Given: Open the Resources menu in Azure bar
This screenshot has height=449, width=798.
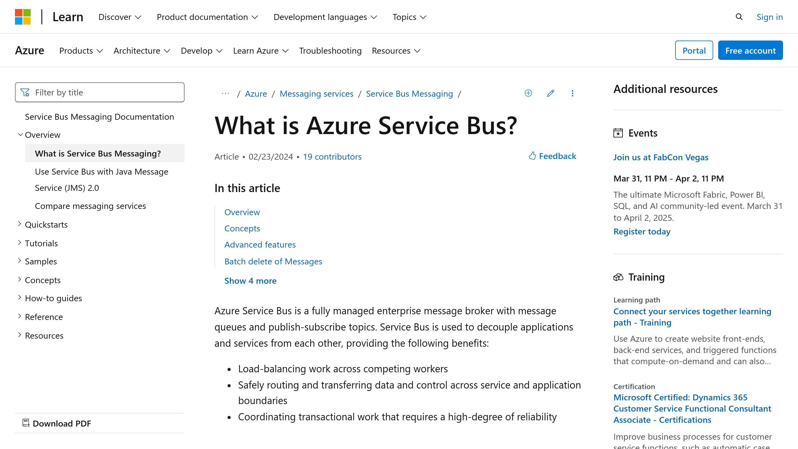Looking at the screenshot, I should pos(396,51).
